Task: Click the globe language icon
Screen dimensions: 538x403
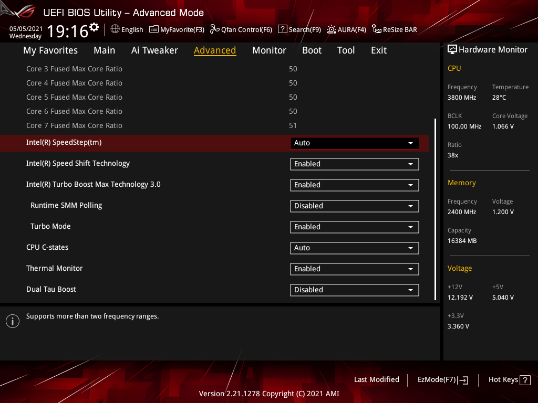Action: (115, 29)
